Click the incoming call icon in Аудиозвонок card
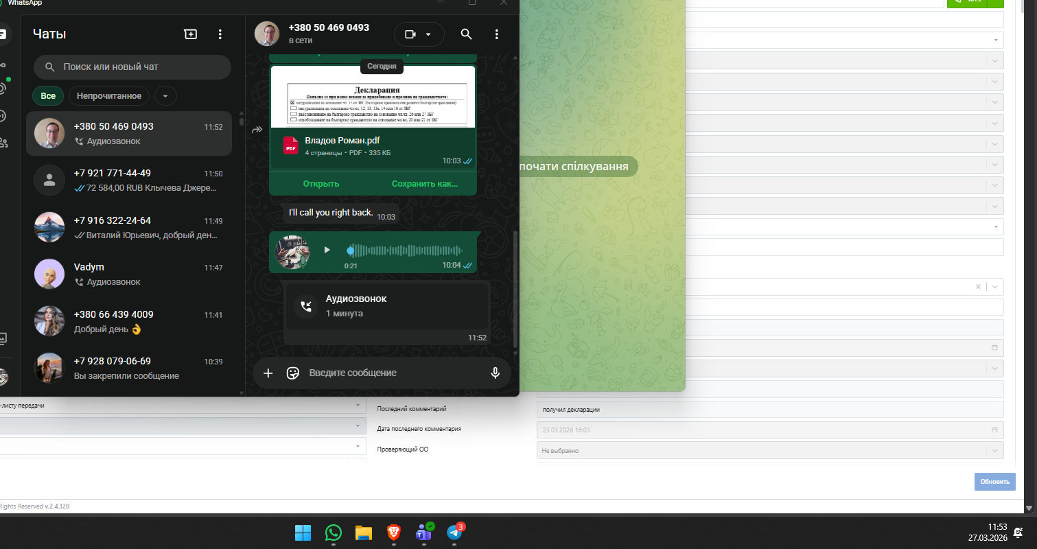Image resolution: width=1037 pixels, height=549 pixels. coord(306,306)
